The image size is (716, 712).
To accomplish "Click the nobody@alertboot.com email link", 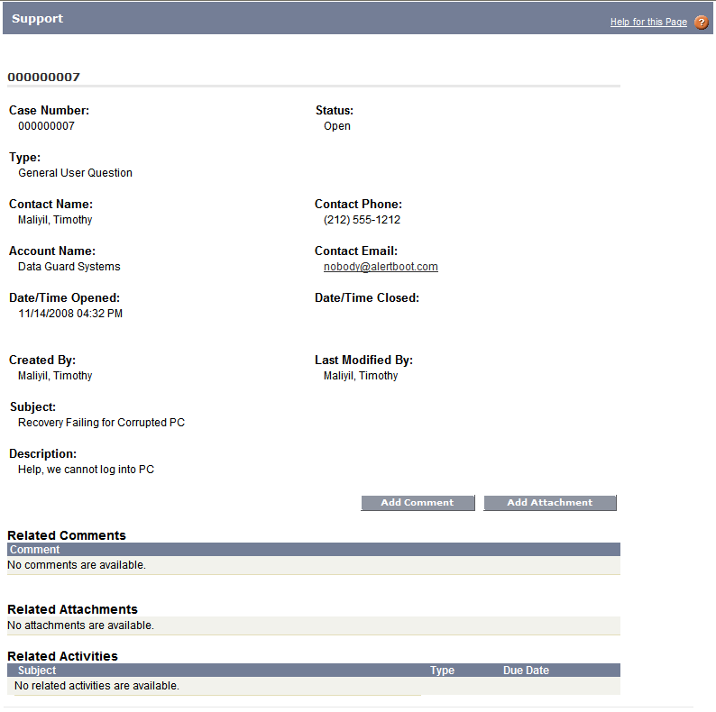I will (x=381, y=267).
